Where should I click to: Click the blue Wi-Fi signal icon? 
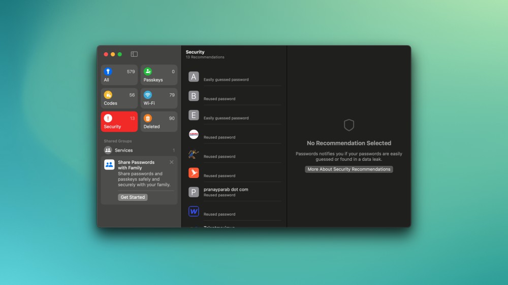pos(148,95)
